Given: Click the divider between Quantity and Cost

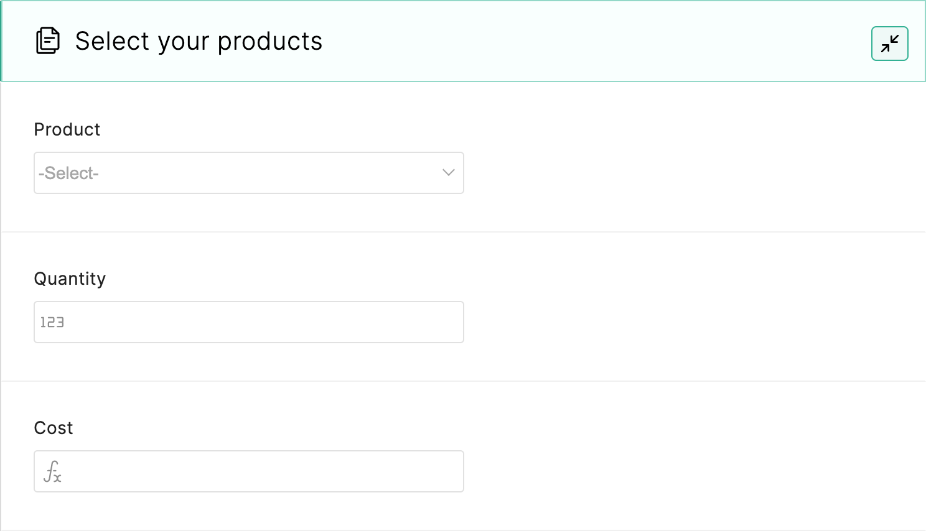Looking at the screenshot, I should pos(463,381).
